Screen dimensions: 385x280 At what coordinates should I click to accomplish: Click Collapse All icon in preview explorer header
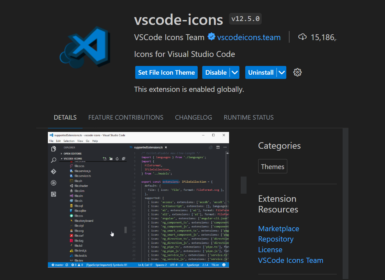124,159
